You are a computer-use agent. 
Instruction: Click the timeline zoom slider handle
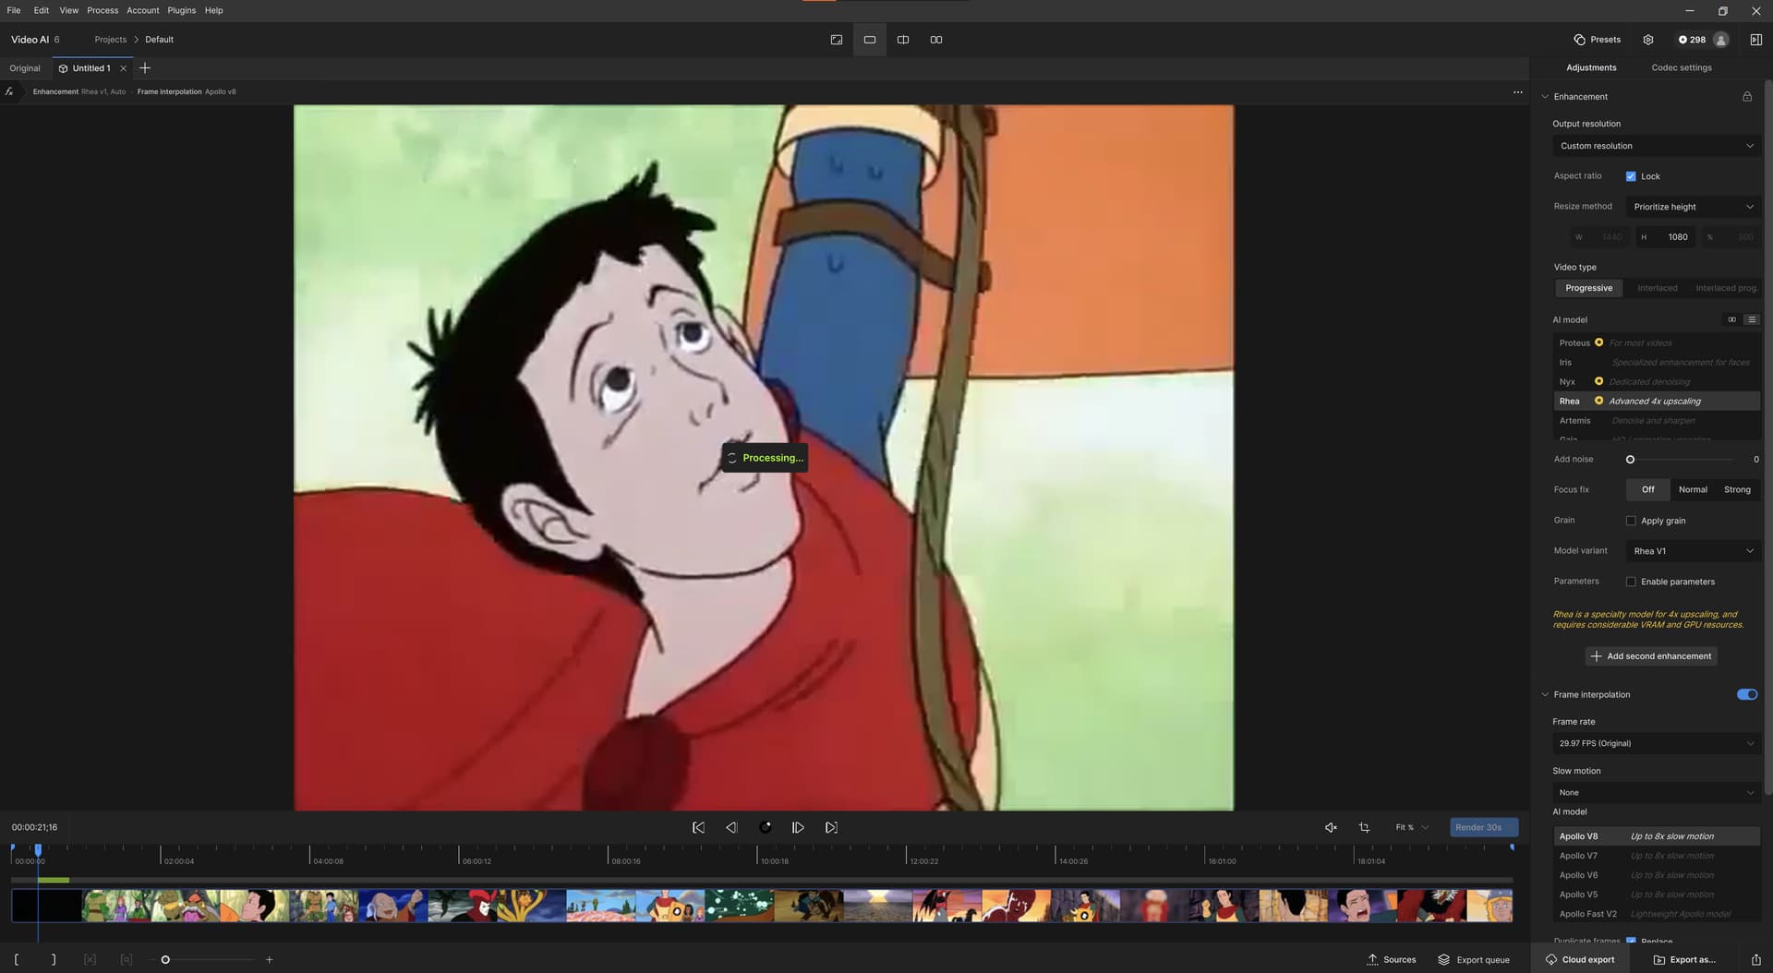[x=165, y=960]
